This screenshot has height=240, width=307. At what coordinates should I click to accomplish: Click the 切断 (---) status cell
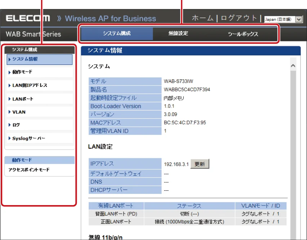click(189, 214)
